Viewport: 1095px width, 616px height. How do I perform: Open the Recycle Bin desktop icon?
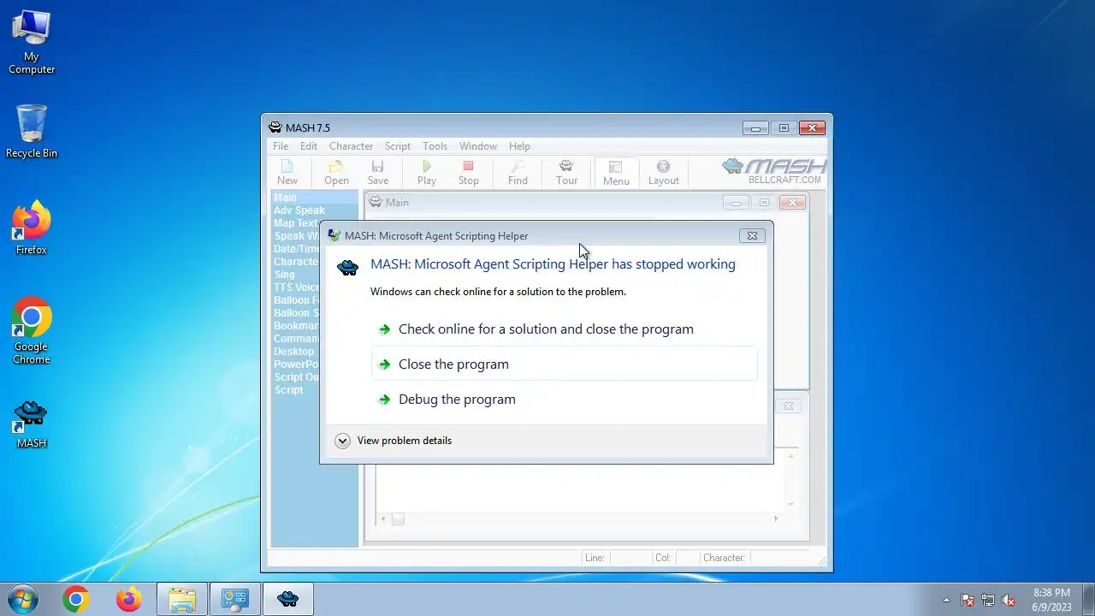(x=32, y=131)
